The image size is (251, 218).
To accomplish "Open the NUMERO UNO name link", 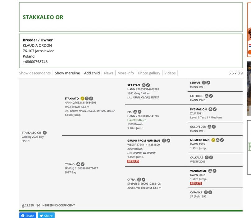I will [200, 140].
